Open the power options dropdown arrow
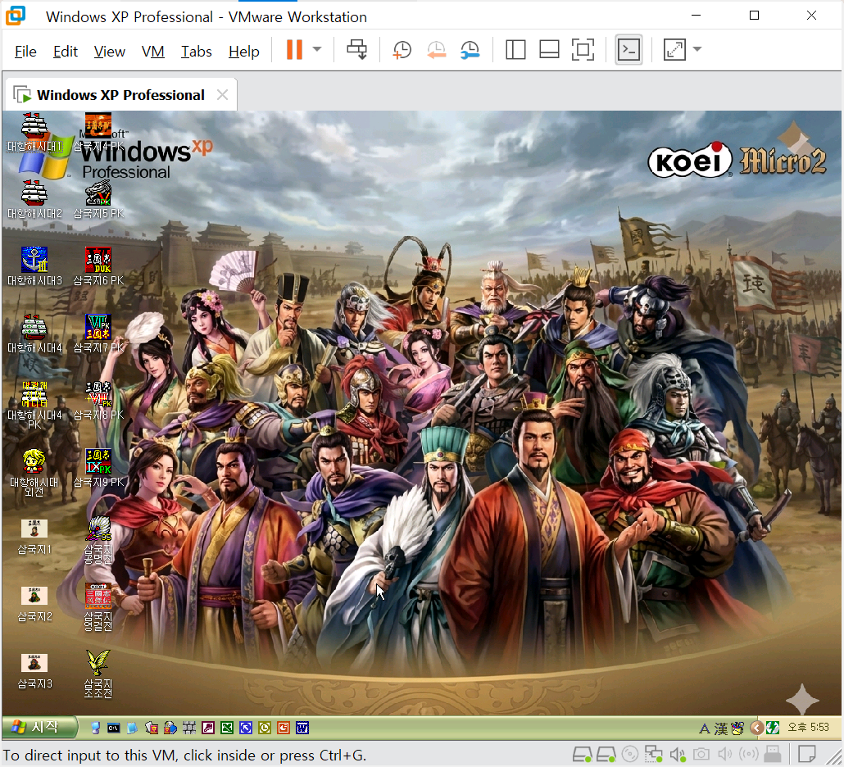Image resolution: width=844 pixels, height=767 pixels. (317, 49)
